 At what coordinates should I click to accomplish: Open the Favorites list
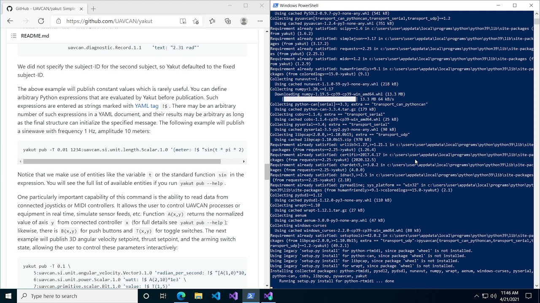(212, 21)
